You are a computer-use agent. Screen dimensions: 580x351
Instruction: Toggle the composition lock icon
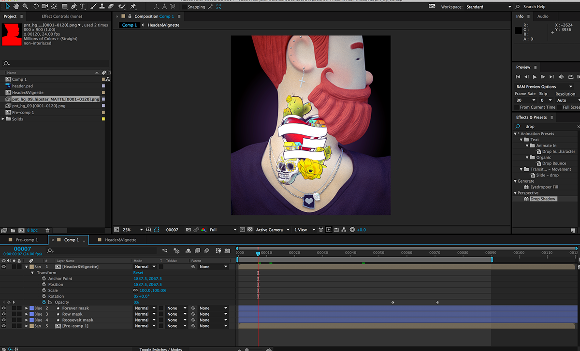tap(130, 16)
